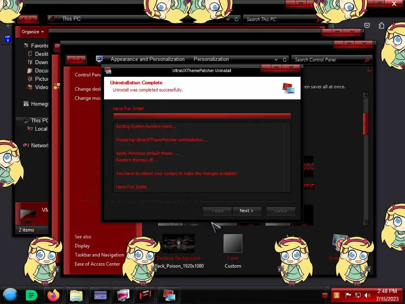Open the green notes app on taskbar
This screenshot has width=405, height=304.
coord(32,295)
